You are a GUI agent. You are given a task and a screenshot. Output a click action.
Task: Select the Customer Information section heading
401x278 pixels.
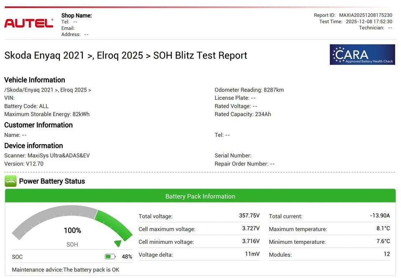pos(38,125)
